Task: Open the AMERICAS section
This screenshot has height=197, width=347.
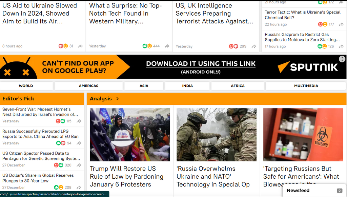Action: pyautogui.click(x=88, y=86)
